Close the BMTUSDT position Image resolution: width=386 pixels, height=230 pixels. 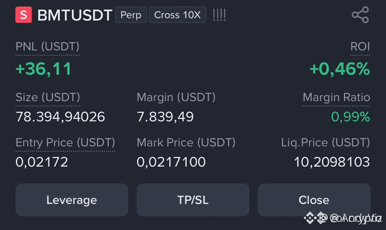(314, 200)
